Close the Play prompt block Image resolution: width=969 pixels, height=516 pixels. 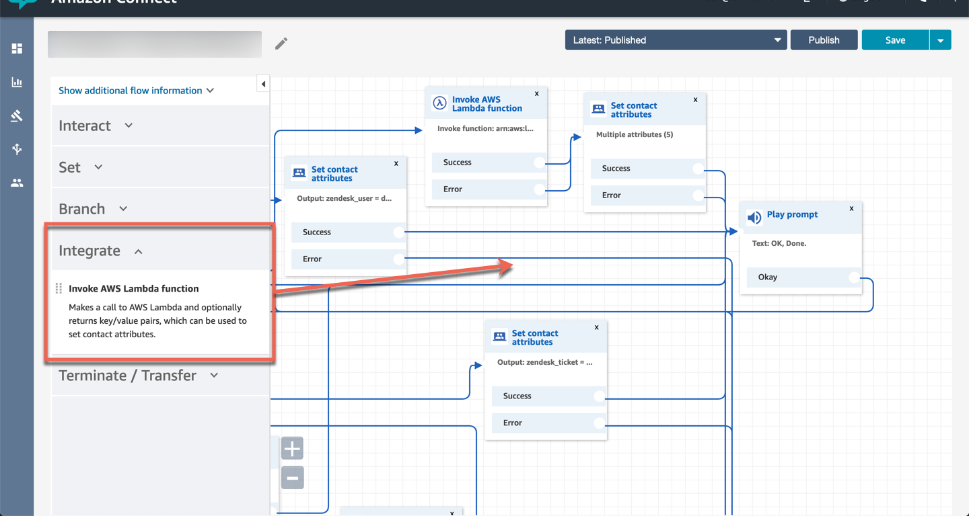pos(851,208)
